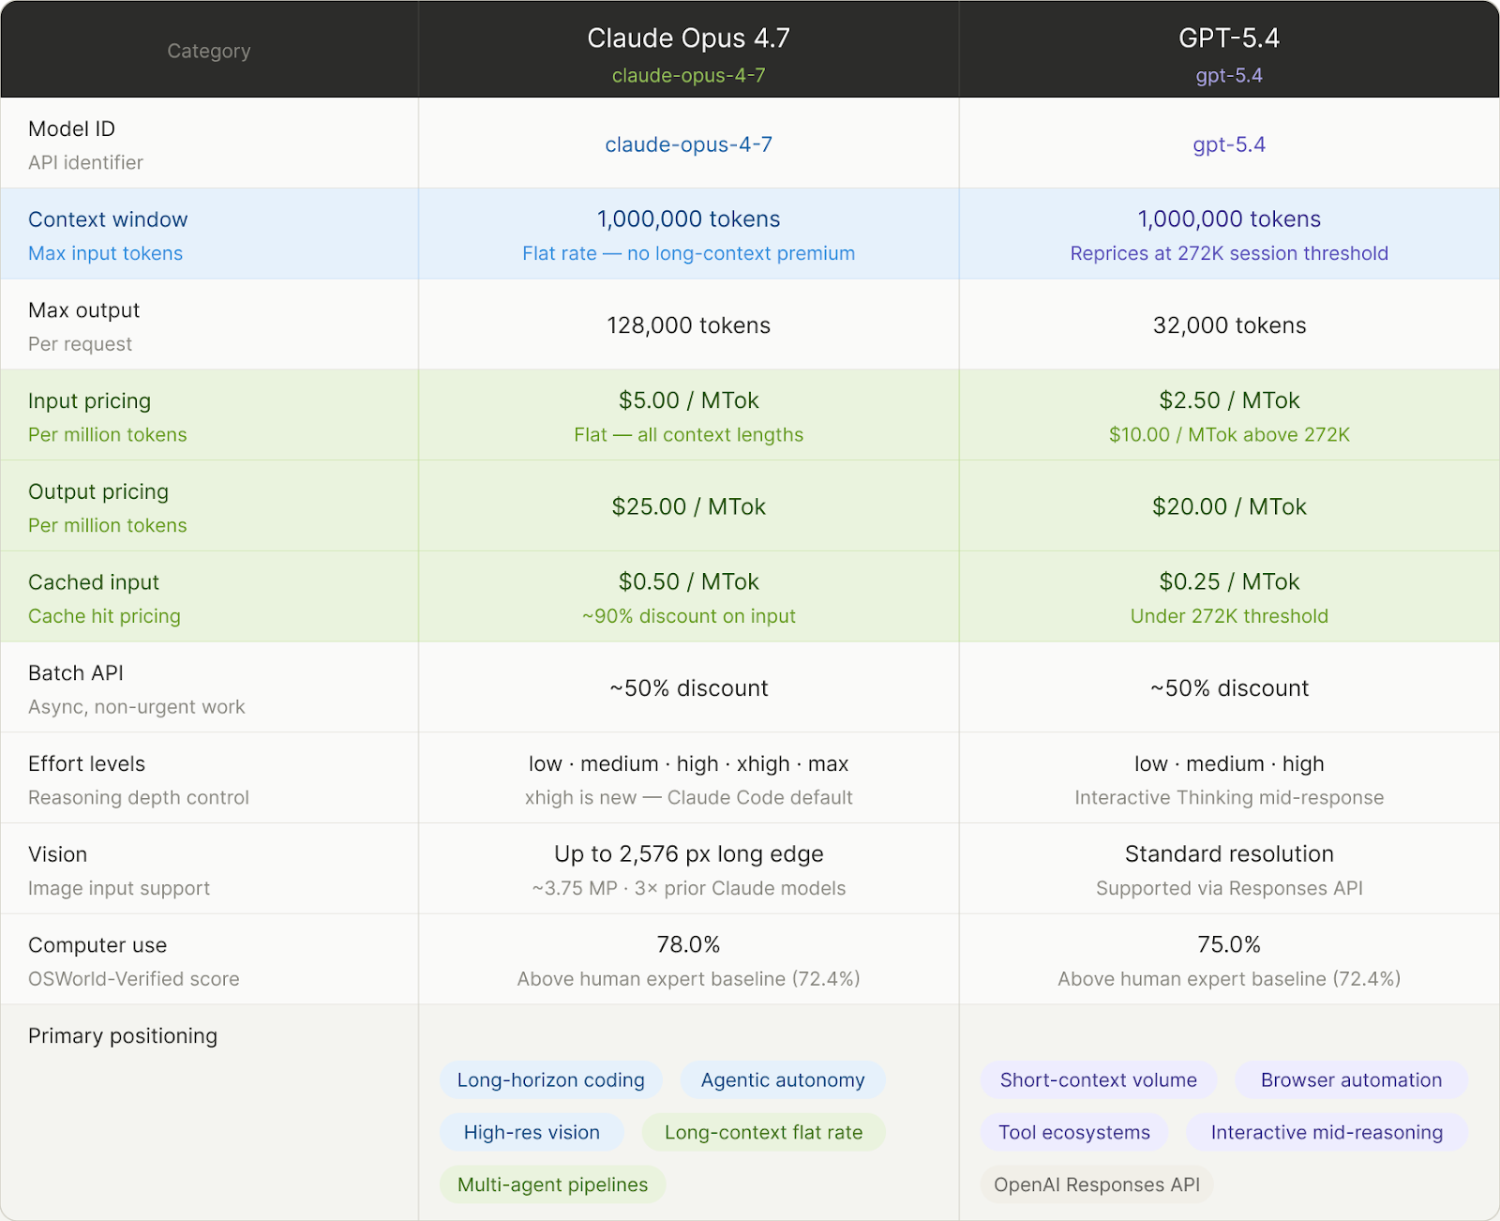Image resolution: width=1500 pixels, height=1221 pixels.
Task: Select the green claude-opus-4-7 header subtitle
Action: pyautogui.click(x=688, y=75)
